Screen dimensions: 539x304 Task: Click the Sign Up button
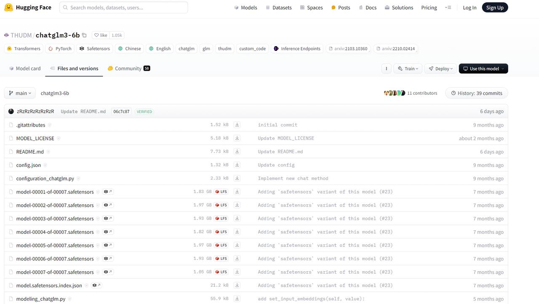pyautogui.click(x=495, y=8)
